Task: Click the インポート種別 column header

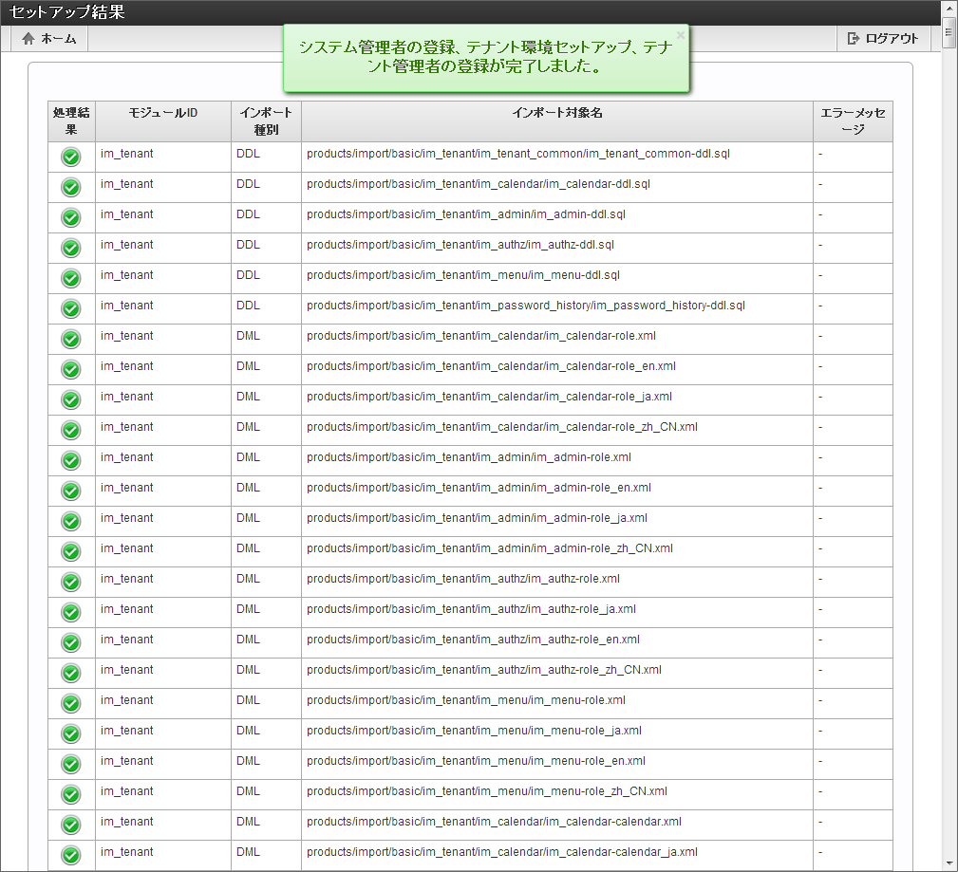Action: pyautogui.click(x=266, y=121)
